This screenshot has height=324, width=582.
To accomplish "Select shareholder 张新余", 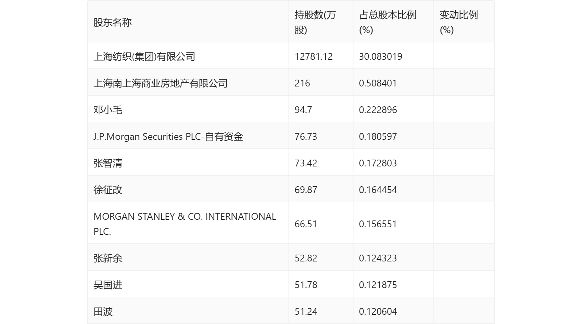I will [108, 258].
